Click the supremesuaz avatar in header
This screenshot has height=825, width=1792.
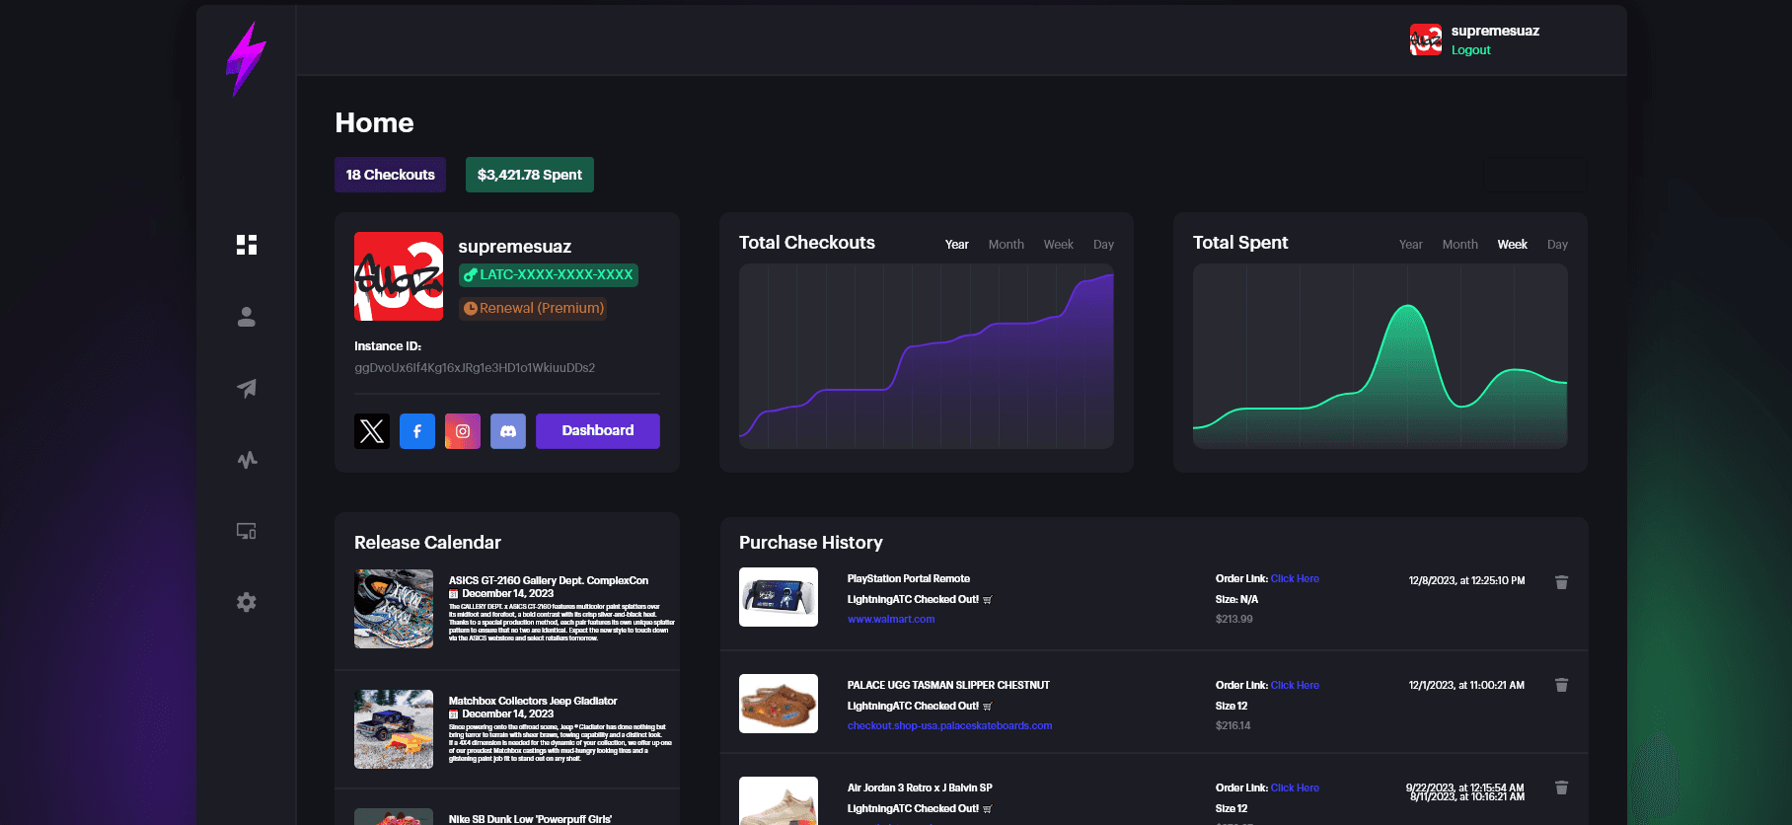(x=1426, y=39)
